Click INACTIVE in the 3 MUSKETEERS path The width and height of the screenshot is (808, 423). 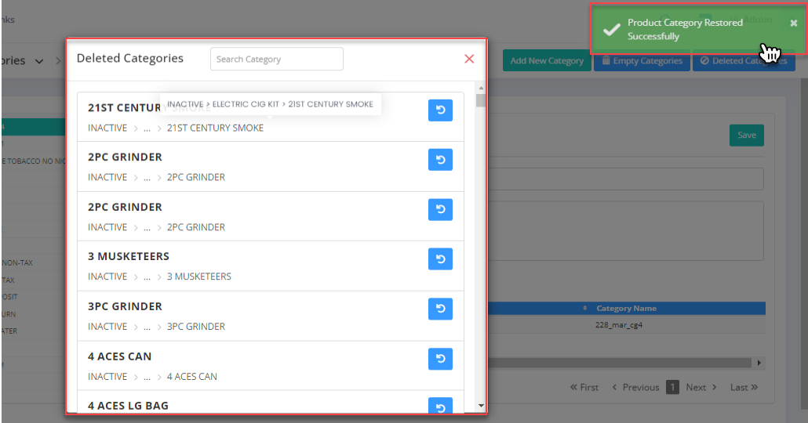pos(107,277)
